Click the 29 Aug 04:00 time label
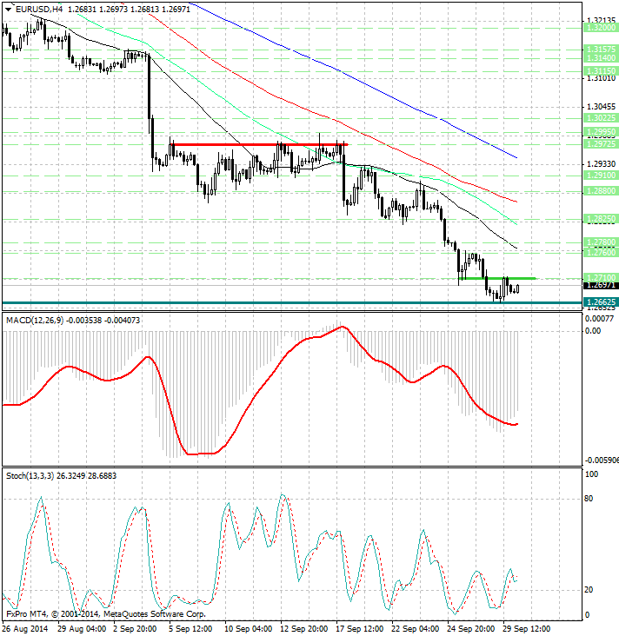The image size is (619, 636). [x=82, y=629]
